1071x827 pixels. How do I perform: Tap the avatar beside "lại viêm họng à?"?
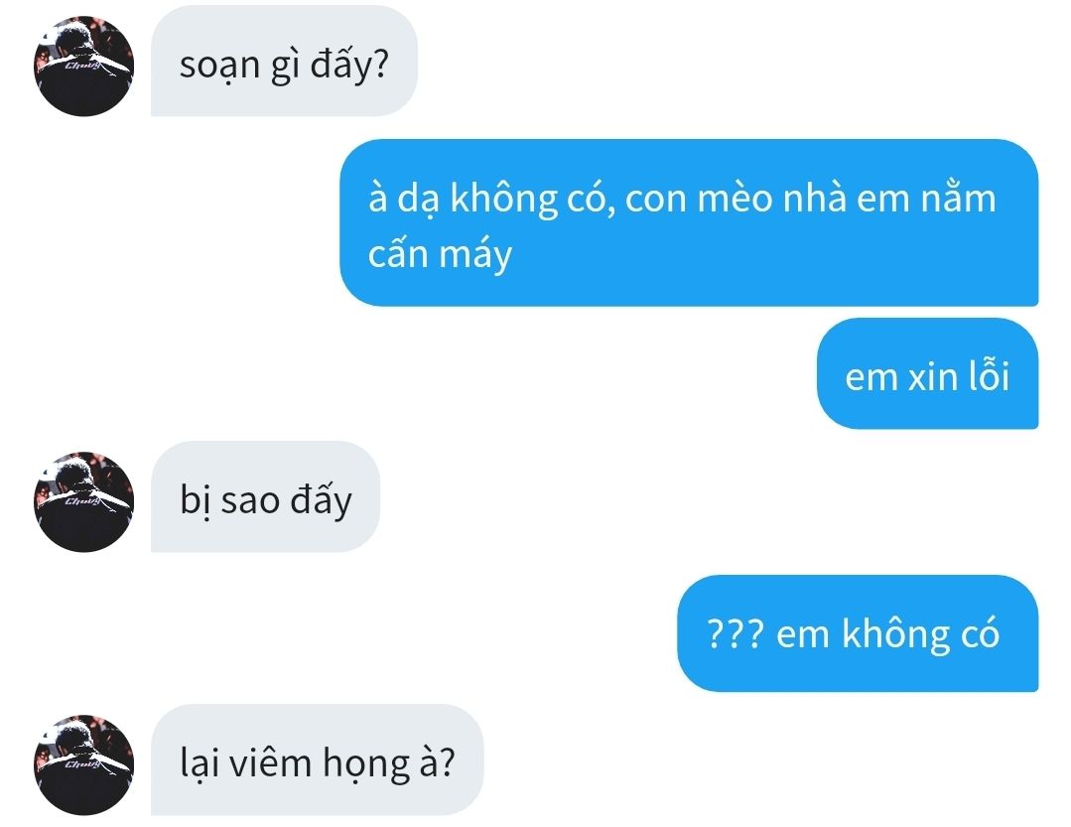click(x=84, y=764)
